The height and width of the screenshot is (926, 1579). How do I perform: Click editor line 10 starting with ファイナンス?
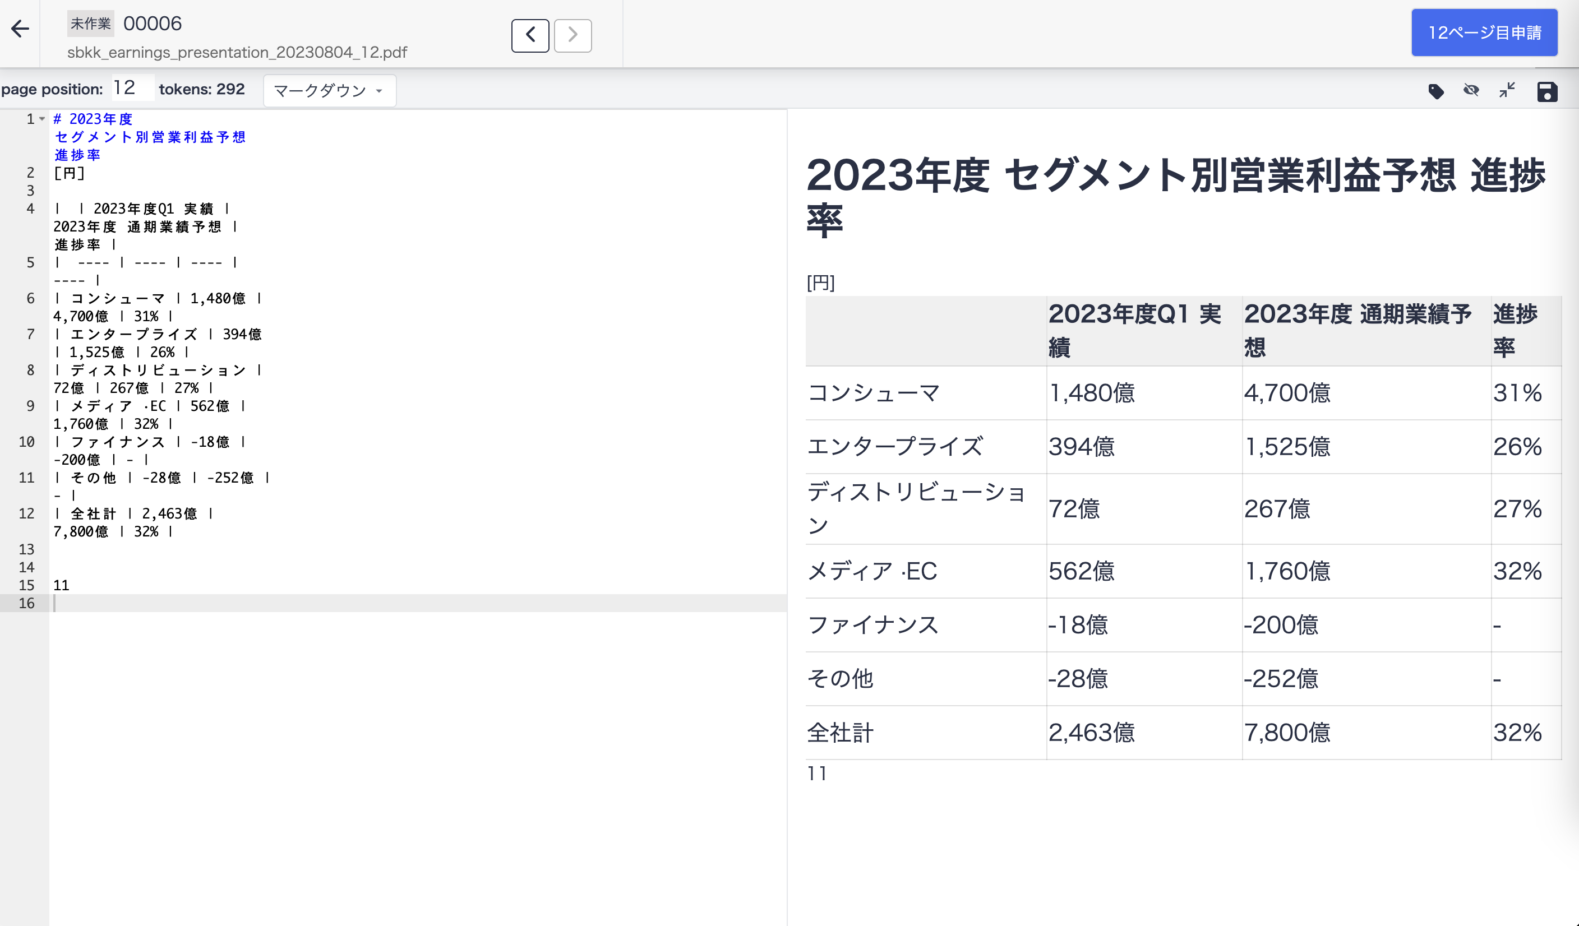click(150, 451)
